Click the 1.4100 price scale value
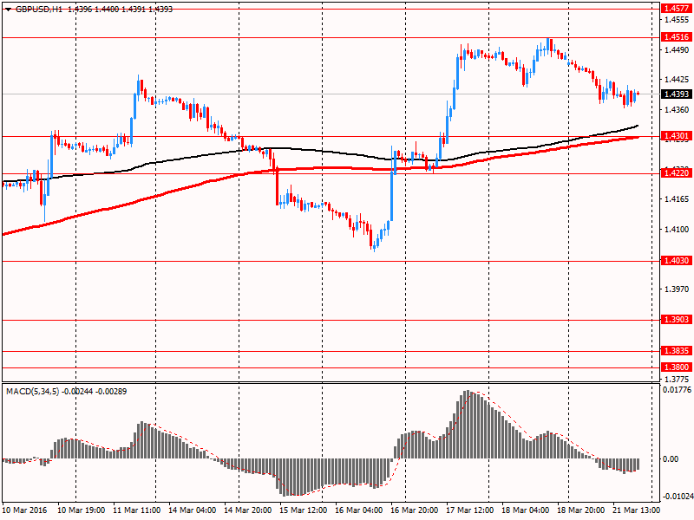The height and width of the screenshot is (520, 694). coord(678,229)
